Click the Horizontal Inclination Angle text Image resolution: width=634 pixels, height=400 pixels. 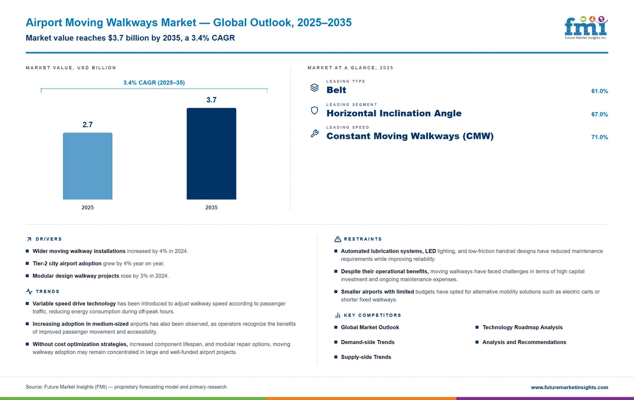pyautogui.click(x=394, y=113)
